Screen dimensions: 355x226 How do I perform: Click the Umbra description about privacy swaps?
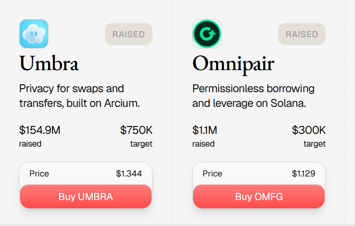(x=79, y=96)
